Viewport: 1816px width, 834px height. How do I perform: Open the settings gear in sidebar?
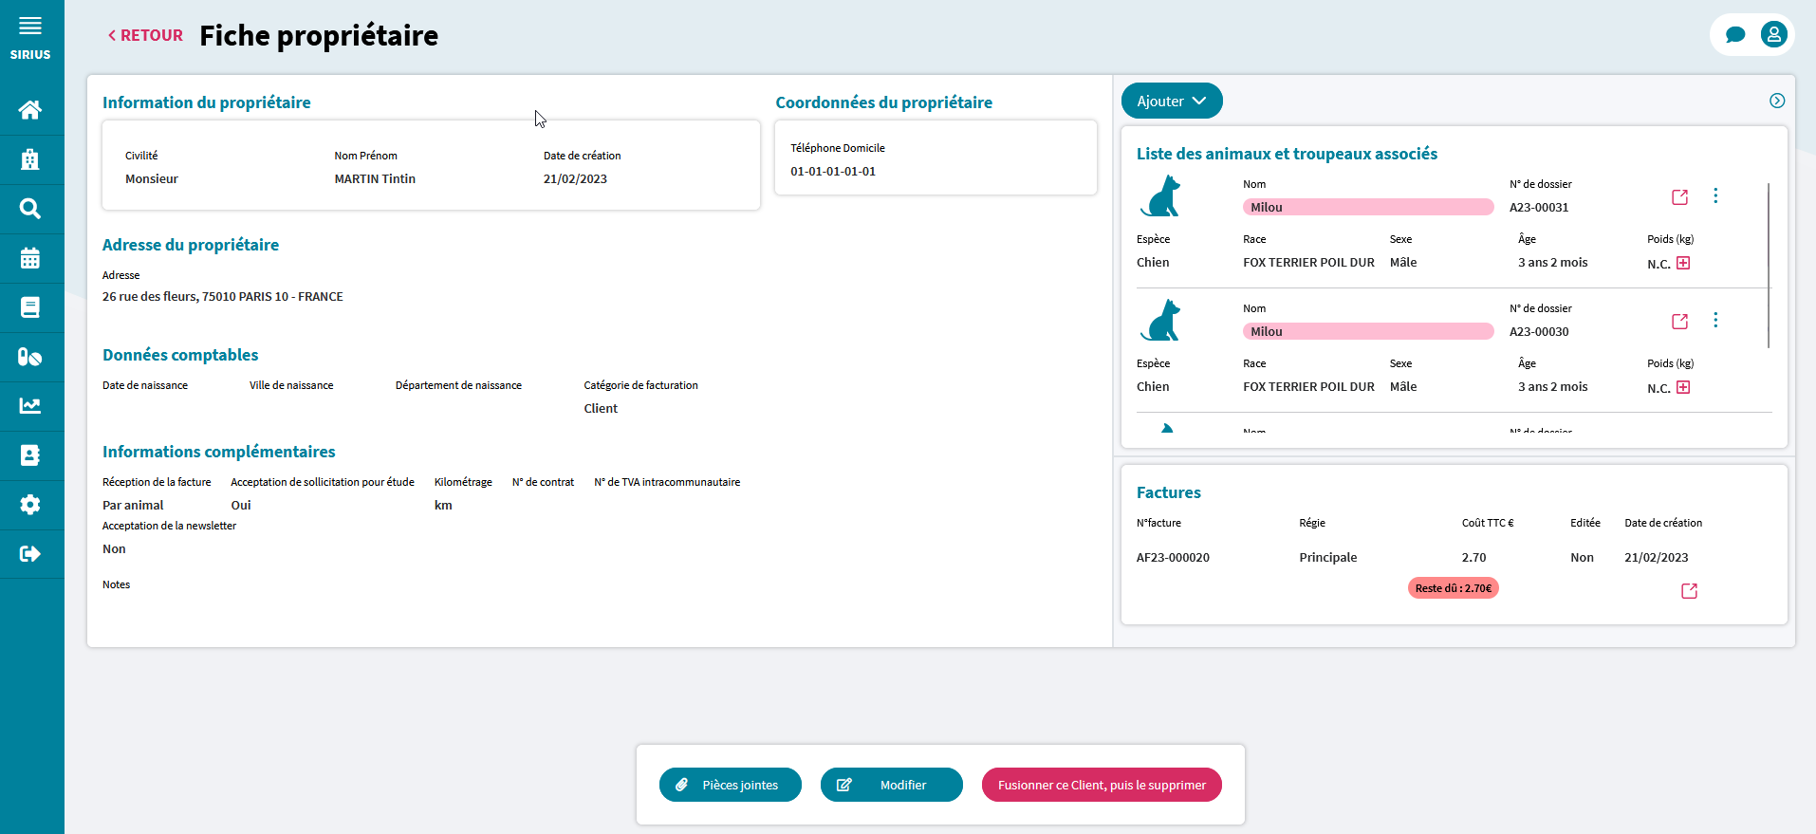(x=30, y=505)
